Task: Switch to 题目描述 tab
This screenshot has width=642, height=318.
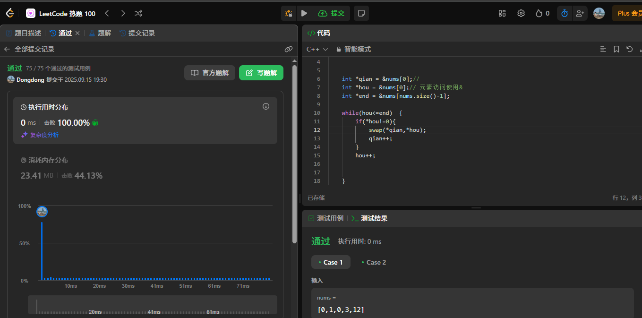Action: 24,33
